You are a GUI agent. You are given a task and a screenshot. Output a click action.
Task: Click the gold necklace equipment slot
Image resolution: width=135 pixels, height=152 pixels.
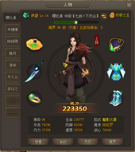pyautogui.click(x=116, y=45)
